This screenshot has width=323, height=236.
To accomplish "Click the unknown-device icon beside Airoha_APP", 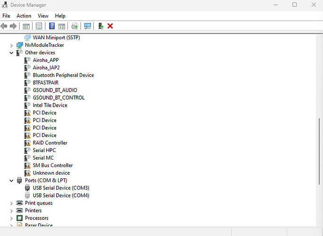I will [27, 60].
